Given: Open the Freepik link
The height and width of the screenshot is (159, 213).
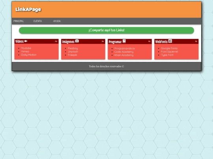Looking at the screenshot, I should tap(72, 55).
